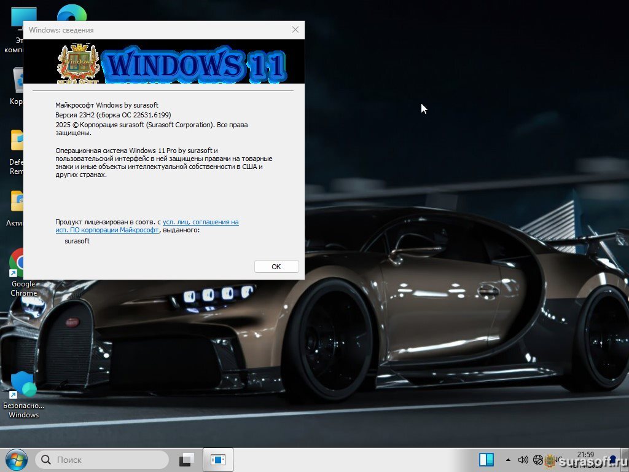Click the Windows 11 banner image

(x=164, y=61)
